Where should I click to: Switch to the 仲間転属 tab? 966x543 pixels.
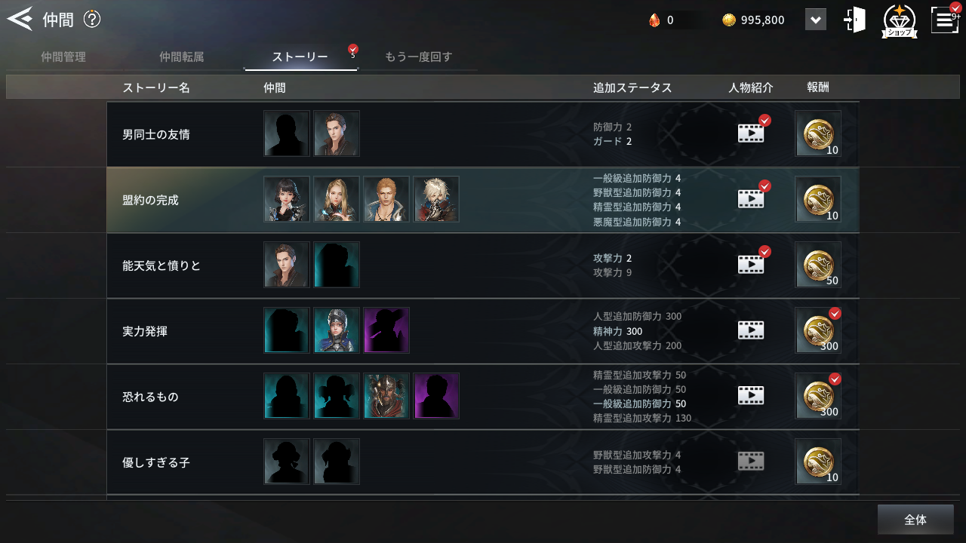point(182,57)
